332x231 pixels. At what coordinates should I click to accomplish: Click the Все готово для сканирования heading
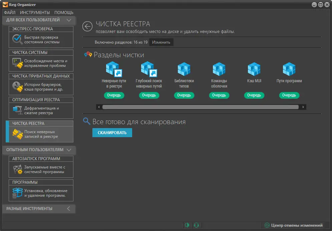tap(139, 122)
